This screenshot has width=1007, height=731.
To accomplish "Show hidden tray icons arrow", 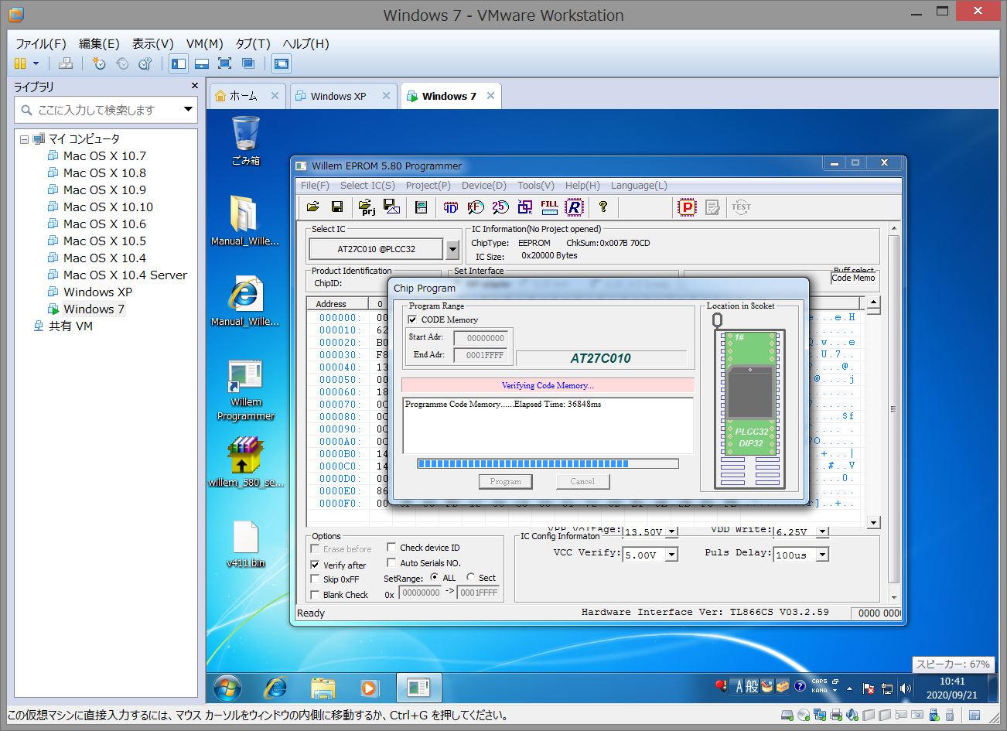I will pos(849,688).
